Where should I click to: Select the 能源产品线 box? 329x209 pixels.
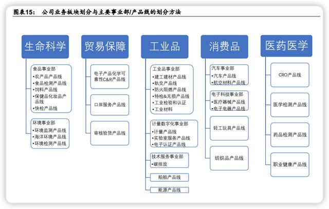click(x=169, y=189)
